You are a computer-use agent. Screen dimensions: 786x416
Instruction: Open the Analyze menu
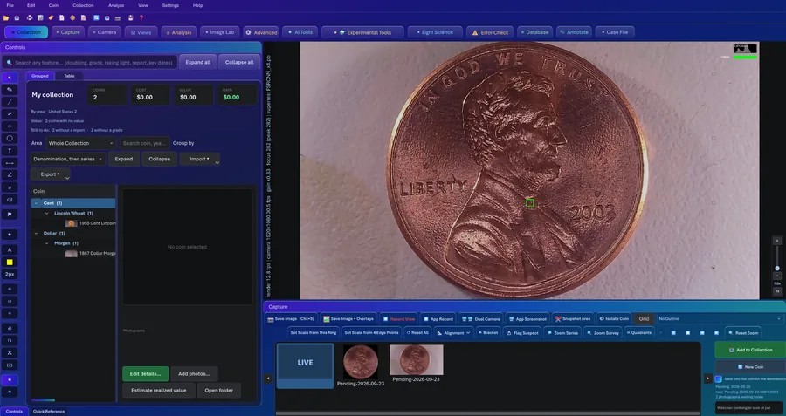pyautogui.click(x=116, y=5)
